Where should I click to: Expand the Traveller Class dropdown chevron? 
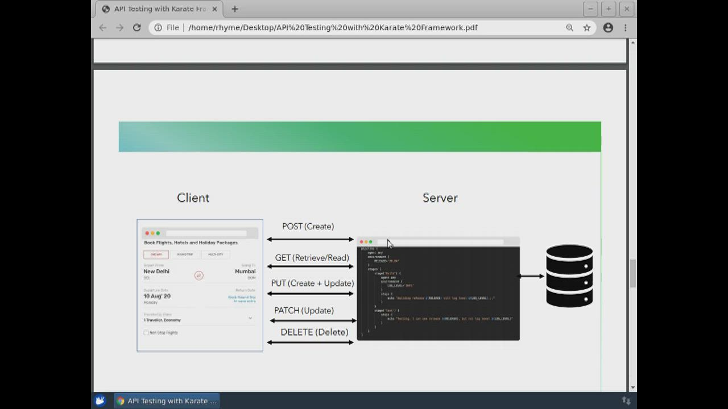250,318
